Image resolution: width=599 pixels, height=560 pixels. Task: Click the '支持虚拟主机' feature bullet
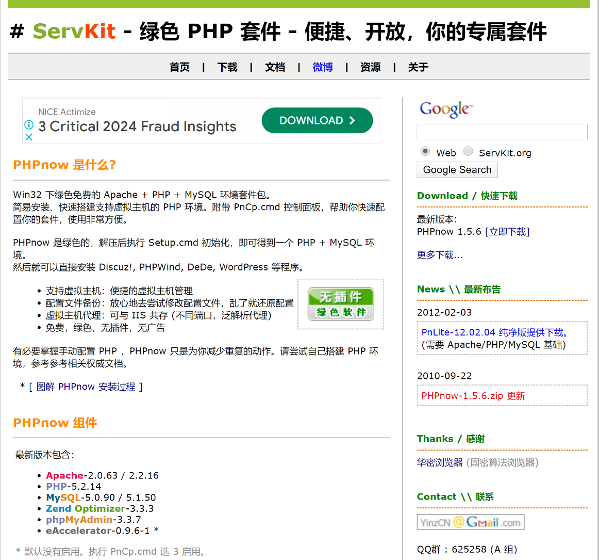(x=119, y=291)
